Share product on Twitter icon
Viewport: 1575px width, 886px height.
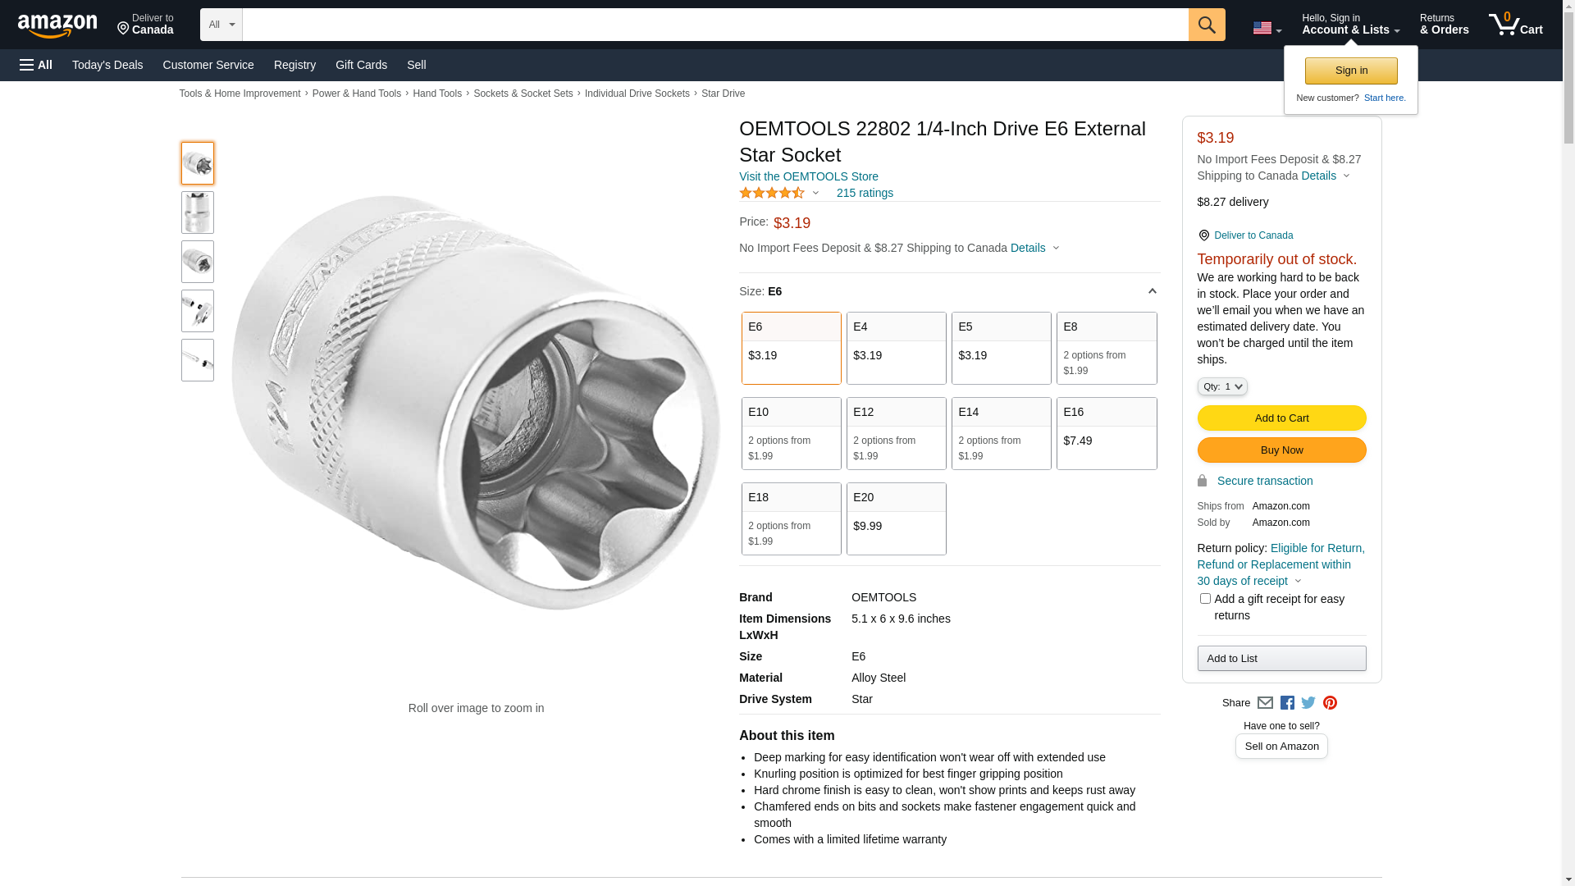pos(1308,703)
